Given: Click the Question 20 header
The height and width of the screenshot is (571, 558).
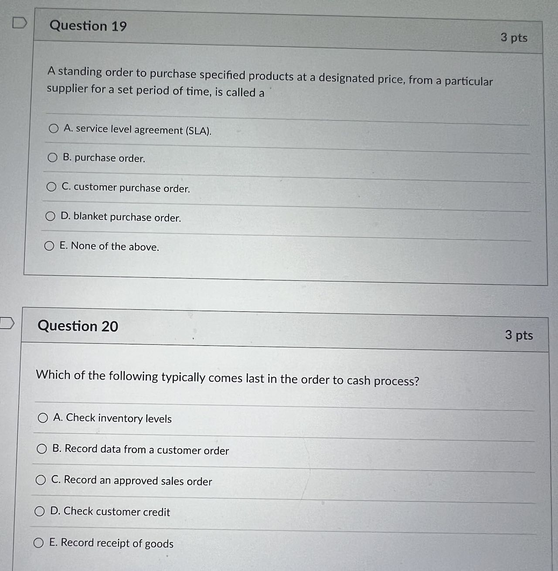Looking at the screenshot, I should pyautogui.click(x=78, y=326).
